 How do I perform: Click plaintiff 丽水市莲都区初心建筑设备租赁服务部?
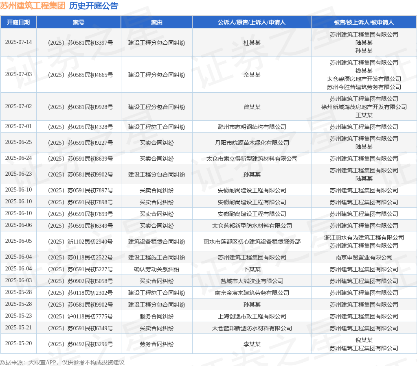pyautogui.click(x=252, y=242)
